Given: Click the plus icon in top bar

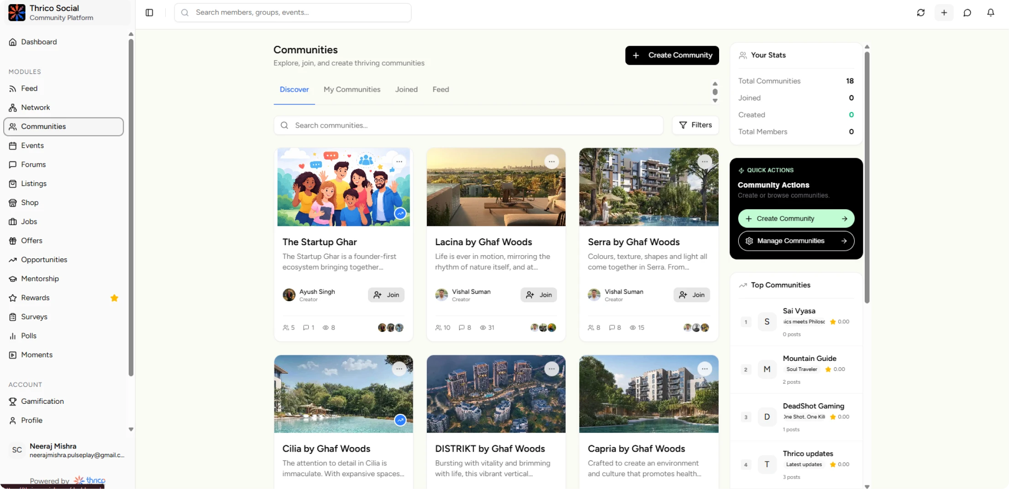Looking at the screenshot, I should (x=944, y=12).
